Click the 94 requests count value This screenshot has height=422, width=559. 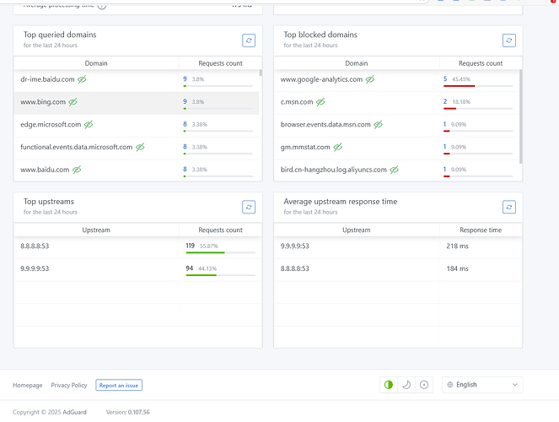[x=190, y=268]
